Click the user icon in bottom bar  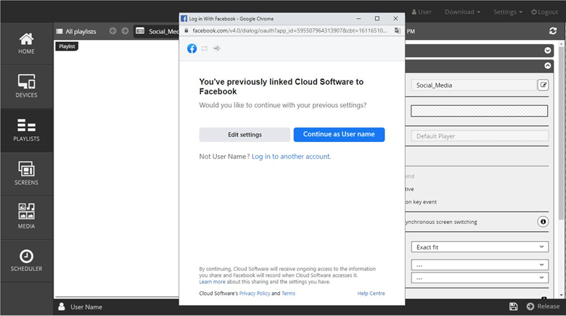point(62,307)
